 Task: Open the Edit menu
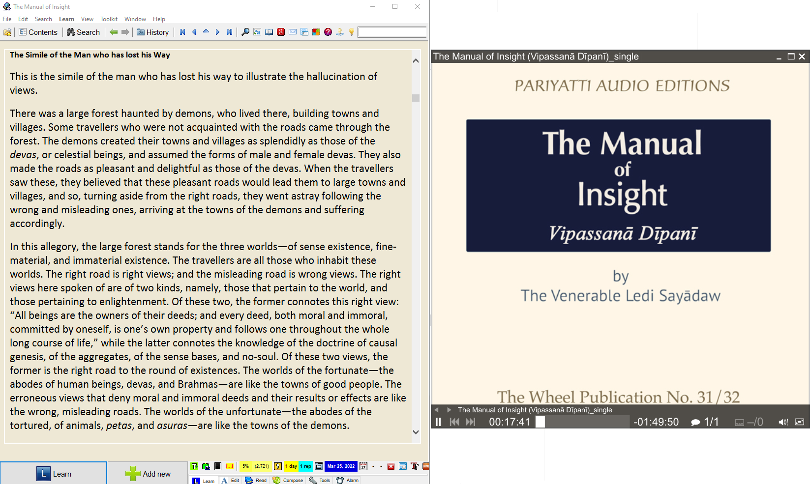[23, 19]
